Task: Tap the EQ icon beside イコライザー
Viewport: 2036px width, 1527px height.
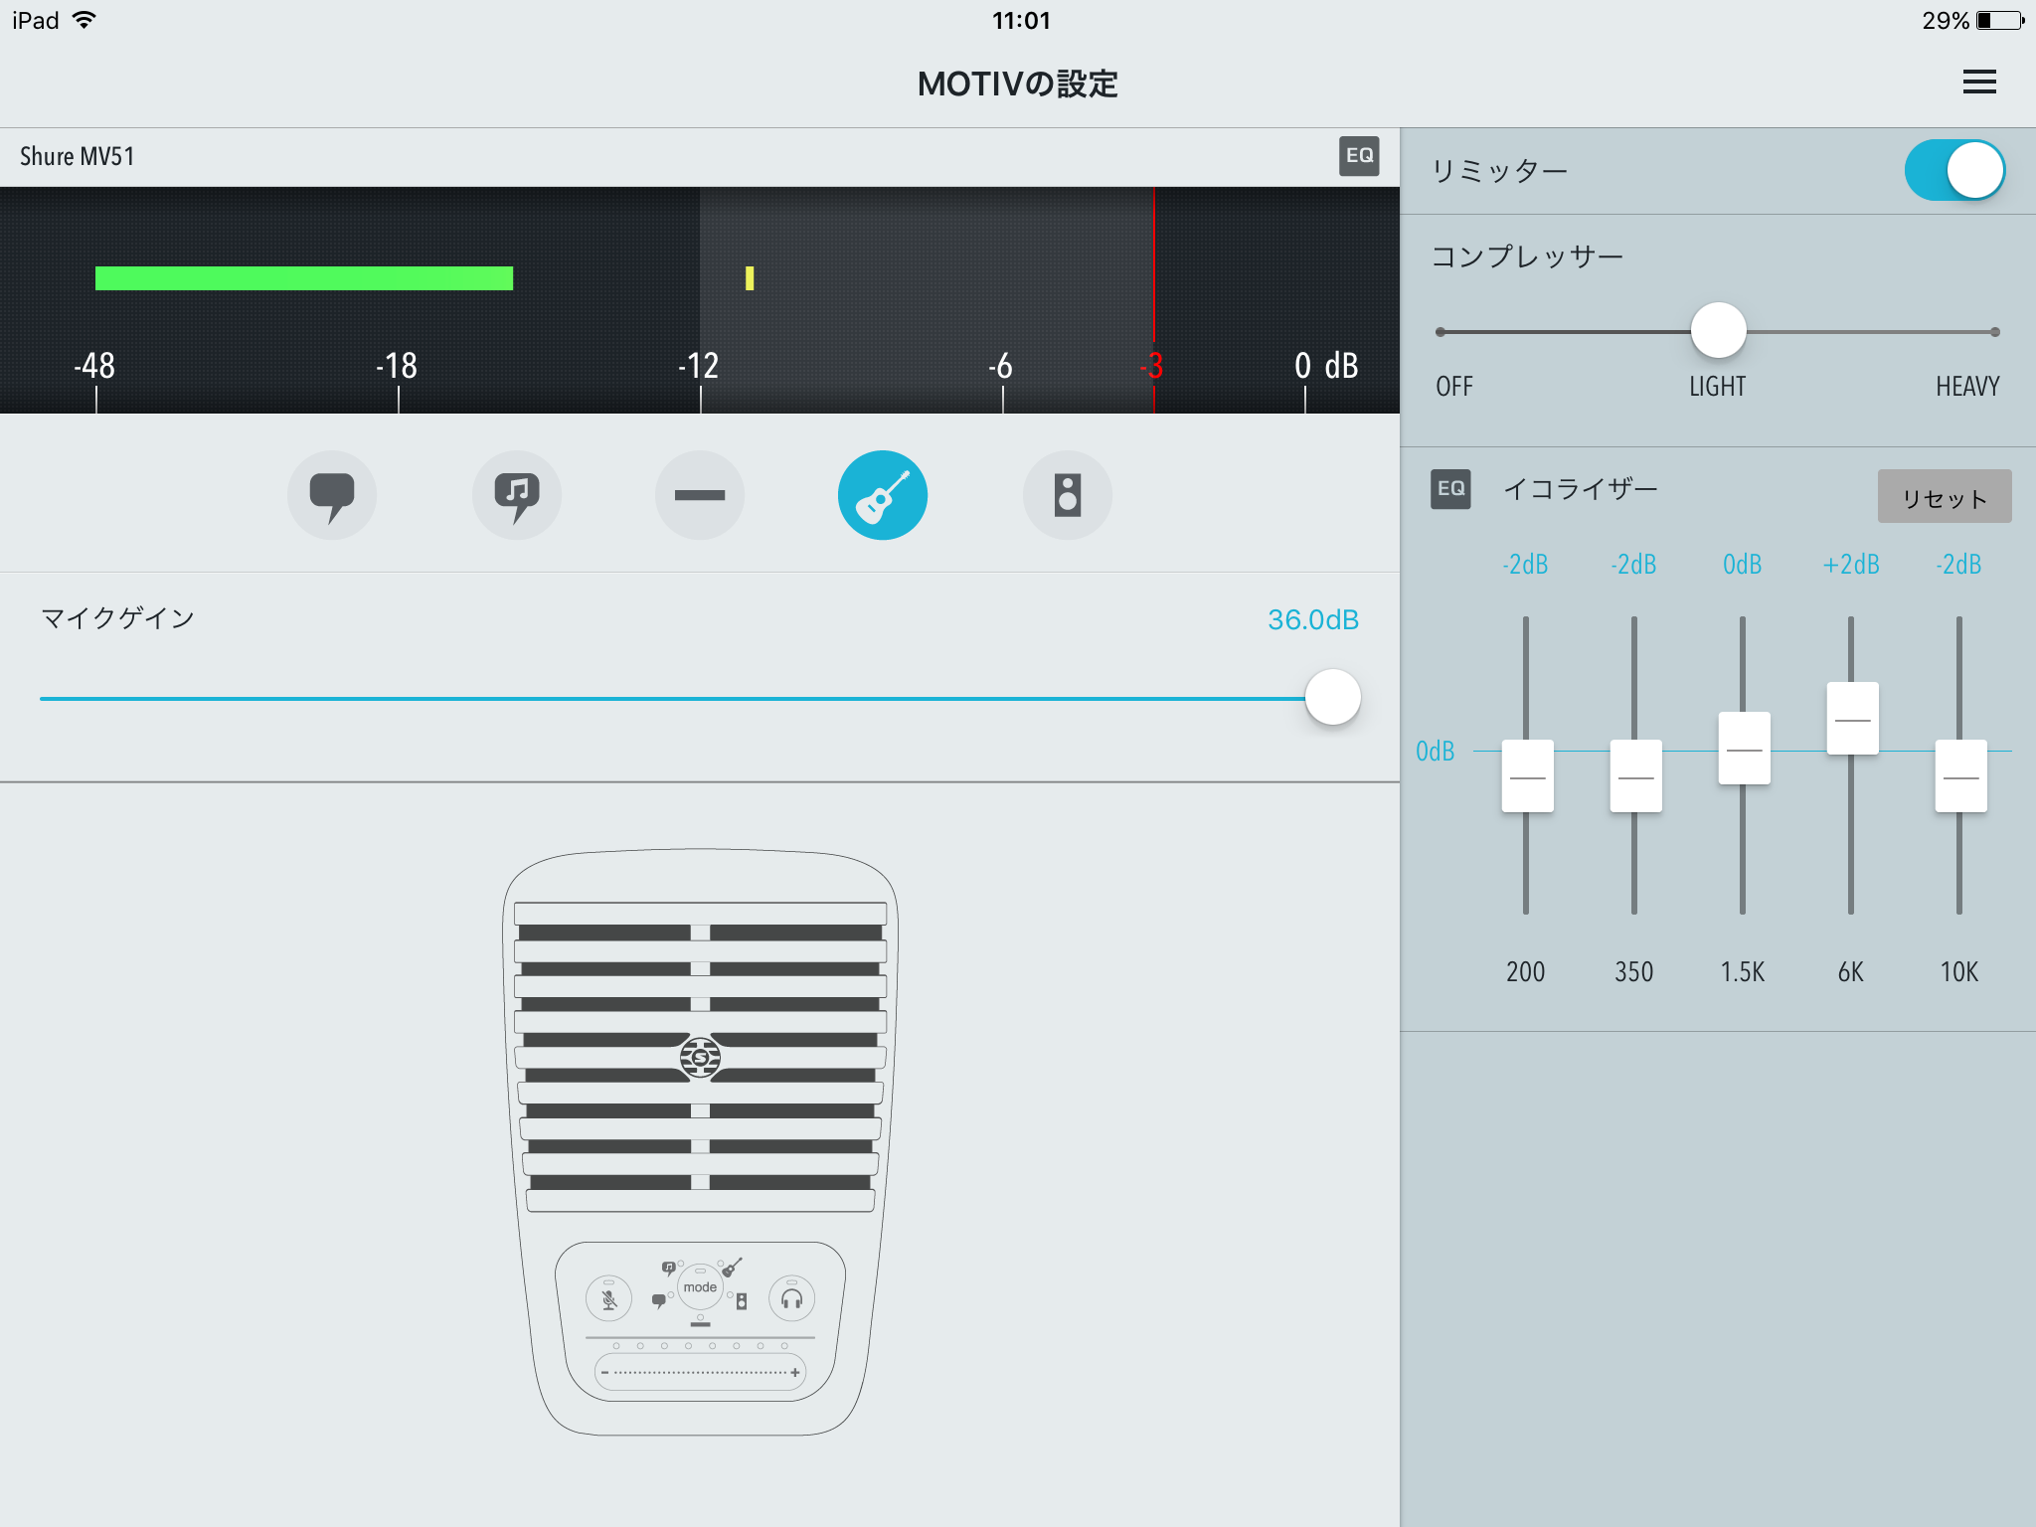Action: point(1450,489)
